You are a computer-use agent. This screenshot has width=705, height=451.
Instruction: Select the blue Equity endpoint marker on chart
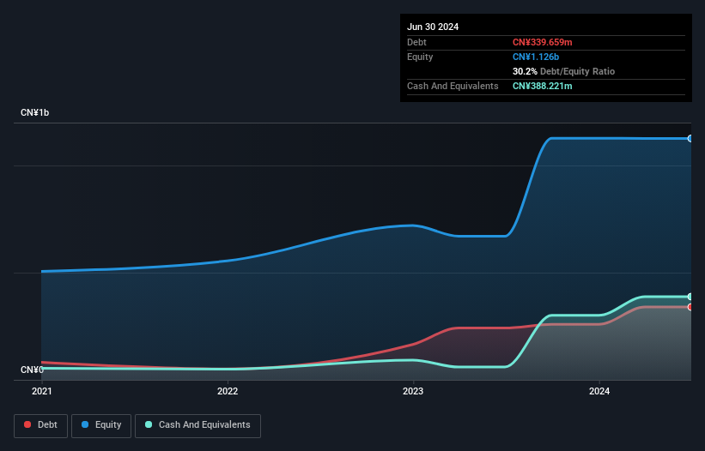[x=690, y=139]
